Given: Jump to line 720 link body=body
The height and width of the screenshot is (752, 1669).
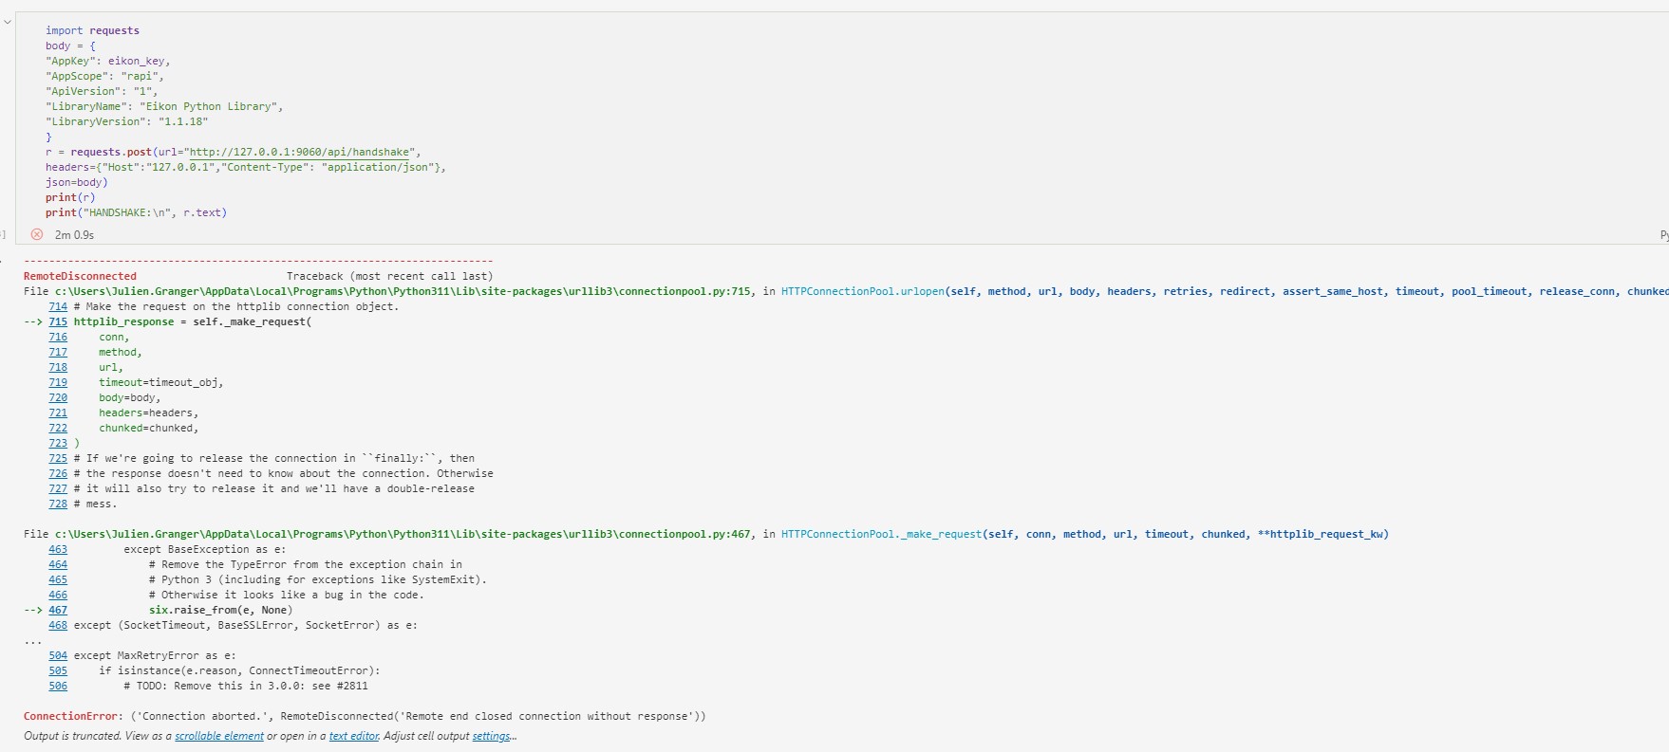Looking at the screenshot, I should click(58, 397).
